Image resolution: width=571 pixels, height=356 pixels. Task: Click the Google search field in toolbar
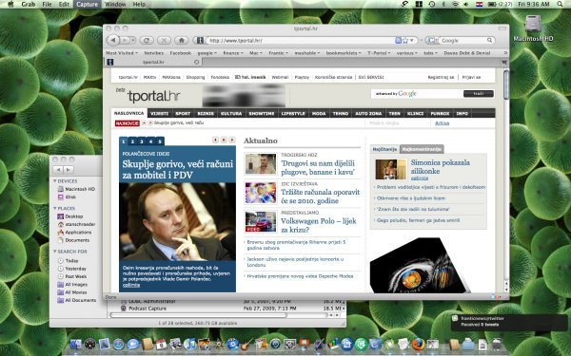click(x=463, y=40)
